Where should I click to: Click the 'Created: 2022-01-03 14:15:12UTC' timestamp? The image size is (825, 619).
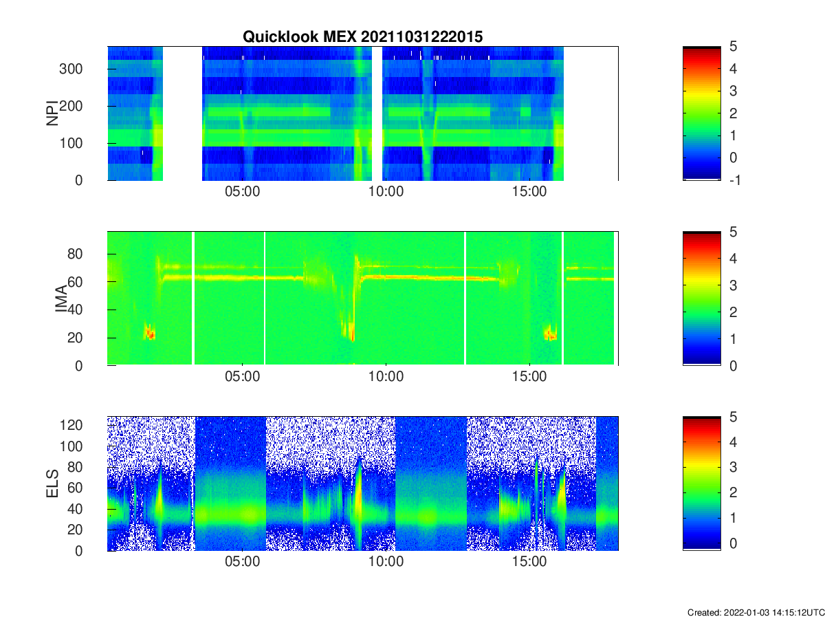(756, 612)
